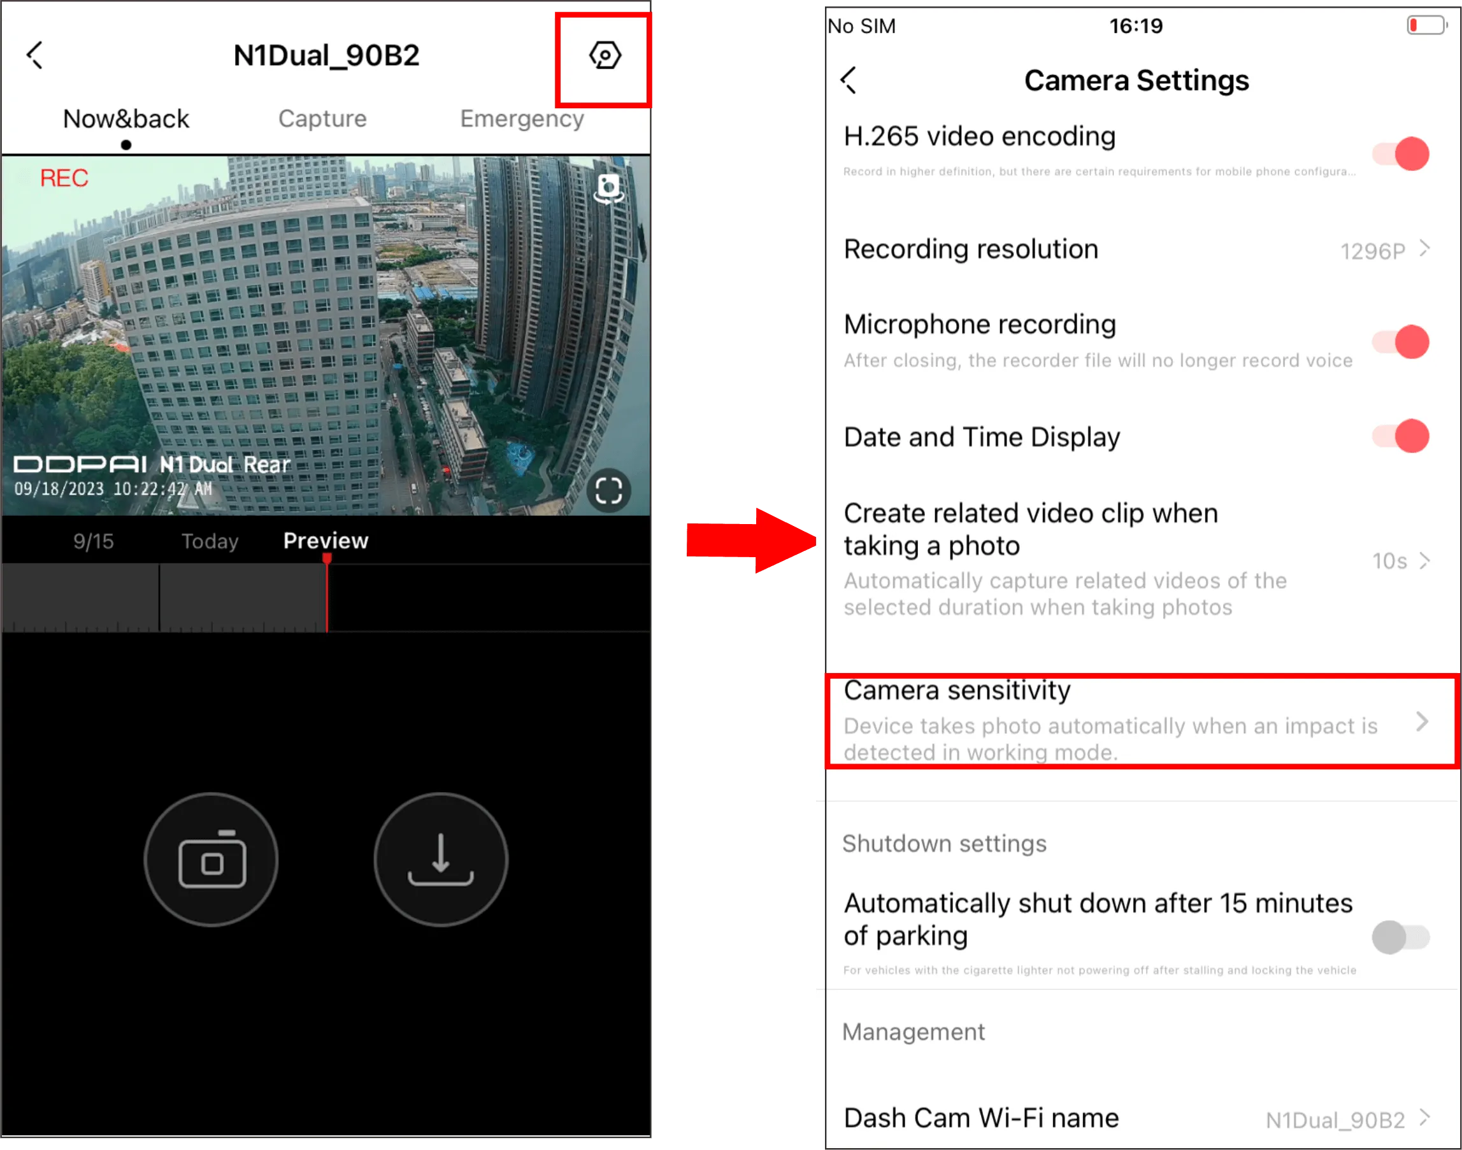Open Dash Cam Wi-Fi name chevron

coord(1424,1118)
